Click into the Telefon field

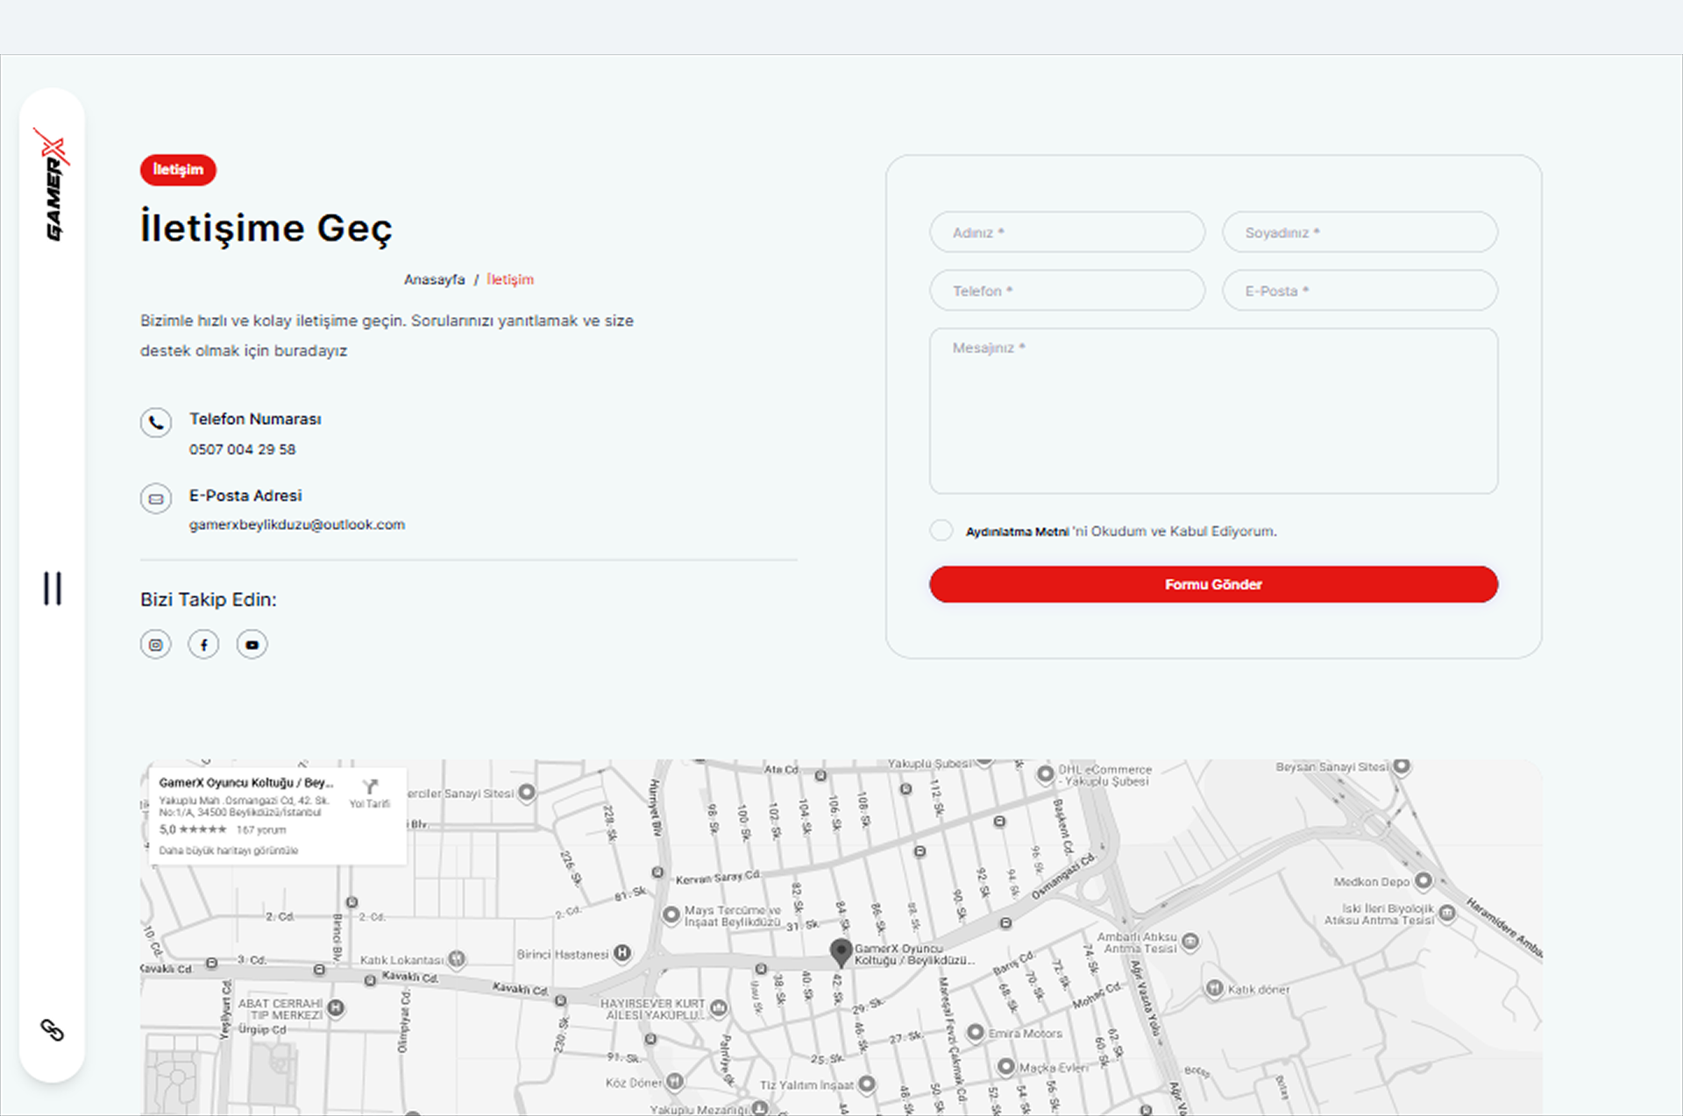(1067, 291)
